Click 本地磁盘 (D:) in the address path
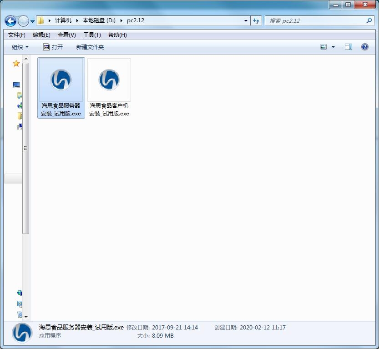 [99, 20]
